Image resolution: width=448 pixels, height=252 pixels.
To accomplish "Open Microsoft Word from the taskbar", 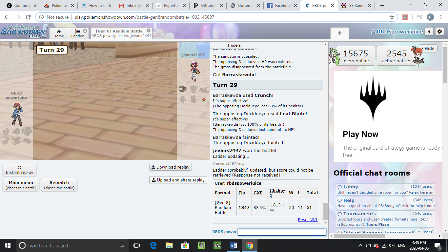I will point(234,245).
